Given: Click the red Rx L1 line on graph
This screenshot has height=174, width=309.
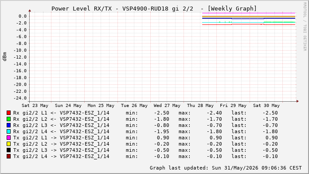Looking at the screenshot, I should coord(249,24).
